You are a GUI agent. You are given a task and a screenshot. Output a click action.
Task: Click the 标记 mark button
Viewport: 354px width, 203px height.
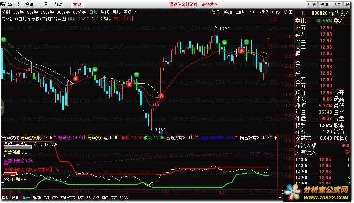[264, 12]
